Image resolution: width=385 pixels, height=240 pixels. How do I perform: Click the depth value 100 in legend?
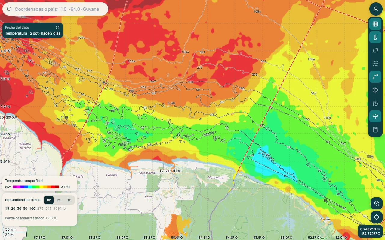pos(32,208)
